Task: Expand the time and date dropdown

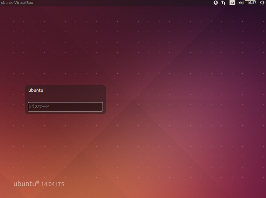Action: 251,3
